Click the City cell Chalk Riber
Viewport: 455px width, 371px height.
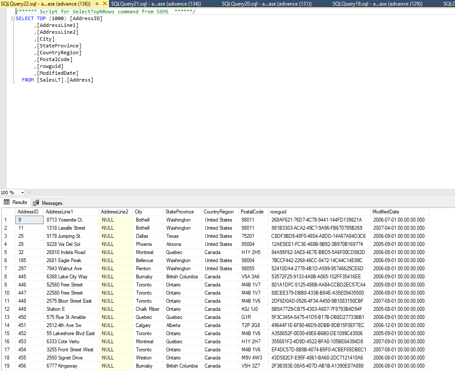coord(148,309)
